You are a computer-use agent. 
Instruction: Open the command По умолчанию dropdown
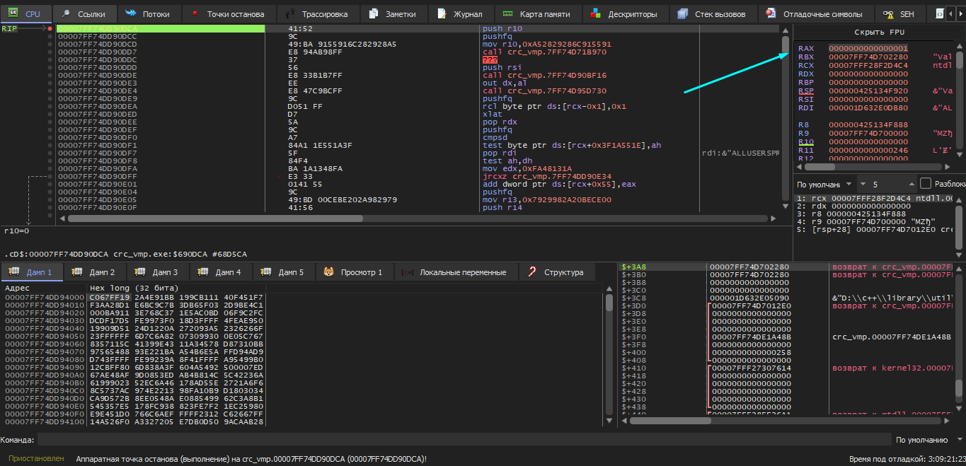(928, 440)
